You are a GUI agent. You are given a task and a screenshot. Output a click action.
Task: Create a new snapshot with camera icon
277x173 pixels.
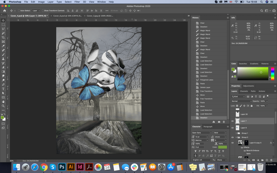point(219,122)
